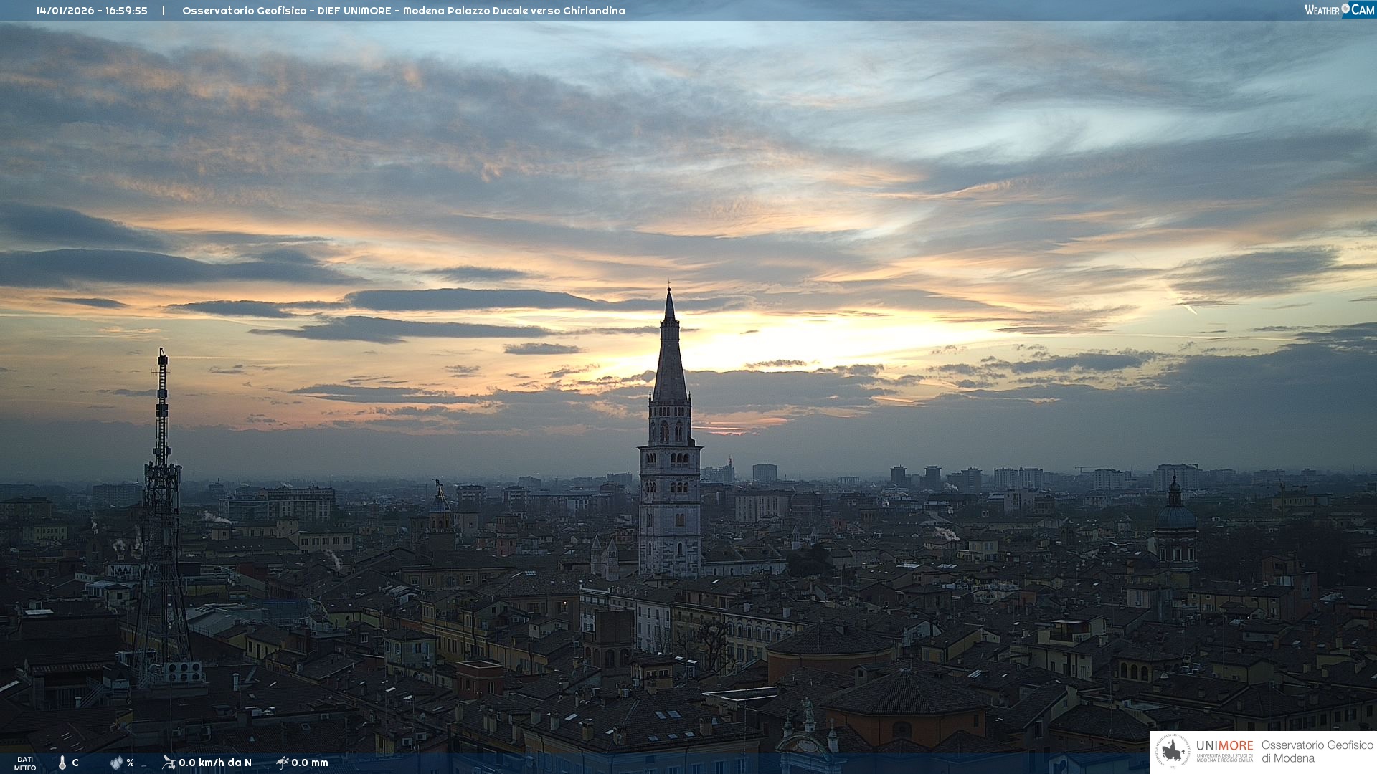Click the wind anemometer icon
1377x774 pixels.
pos(169,763)
